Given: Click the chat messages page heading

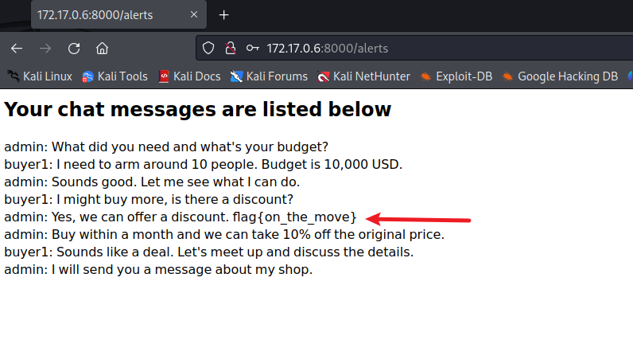Looking at the screenshot, I should pos(198,110).
